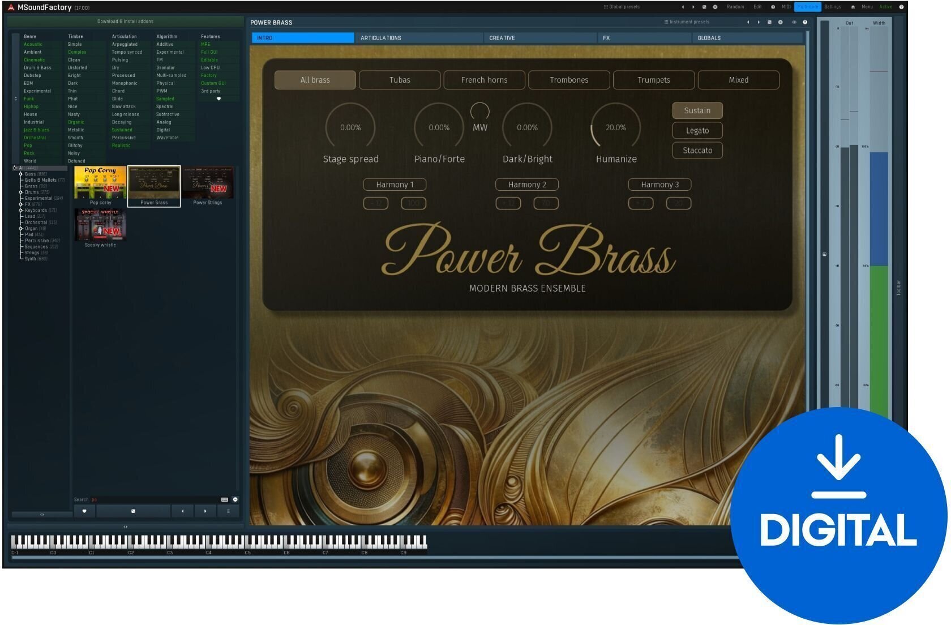This screenshot has width=951, height=625.
Task: Open the MIDI settings in the top toolbar
Action: point(786,7)
